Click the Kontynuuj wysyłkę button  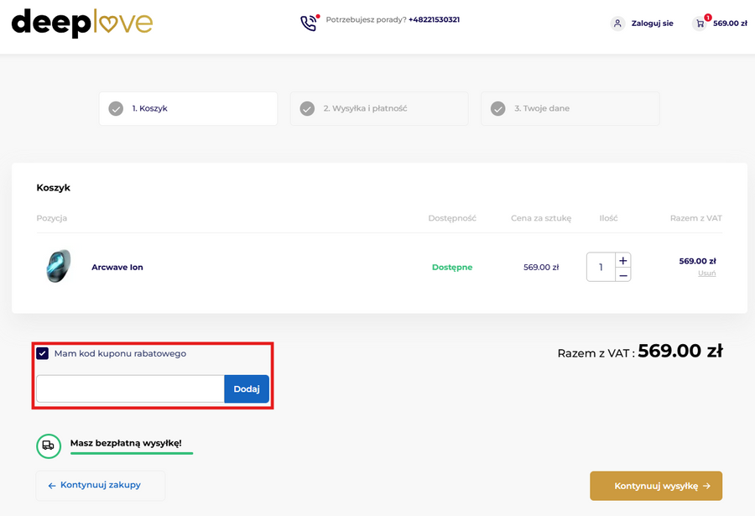(656, 486)
